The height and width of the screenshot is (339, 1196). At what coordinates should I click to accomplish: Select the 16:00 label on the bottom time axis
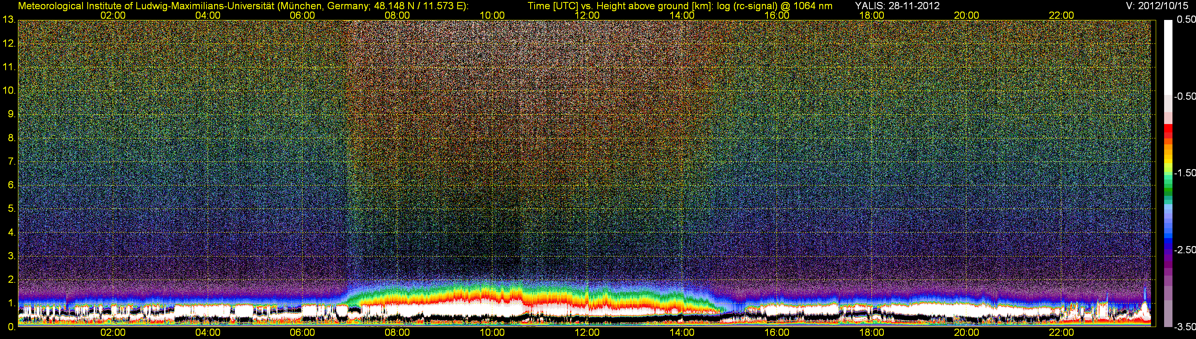pos(777,333)
